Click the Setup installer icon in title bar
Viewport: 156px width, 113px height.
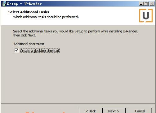pyautogui.click(x=4, y=4)
